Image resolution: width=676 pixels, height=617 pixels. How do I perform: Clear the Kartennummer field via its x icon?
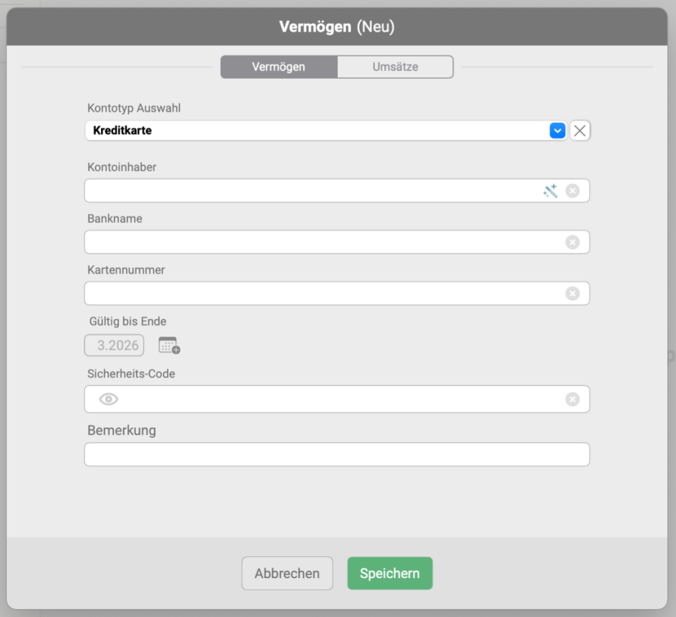pyautogui.click(x=572, y=294)
